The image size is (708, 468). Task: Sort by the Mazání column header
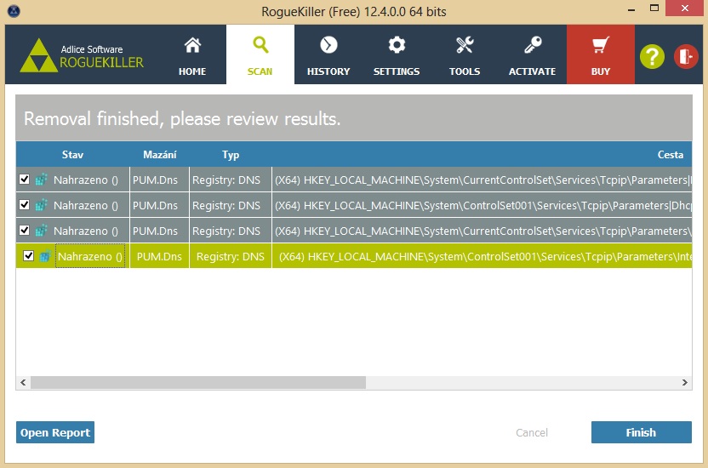(x=159, y=154)
